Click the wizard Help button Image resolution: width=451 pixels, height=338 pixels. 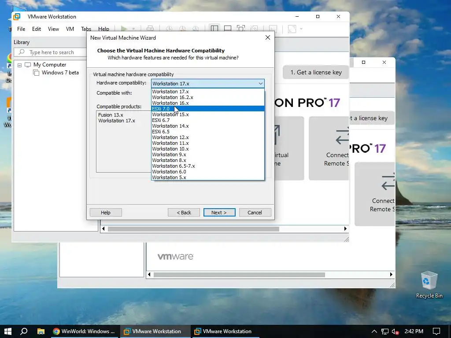pos(106,213)
